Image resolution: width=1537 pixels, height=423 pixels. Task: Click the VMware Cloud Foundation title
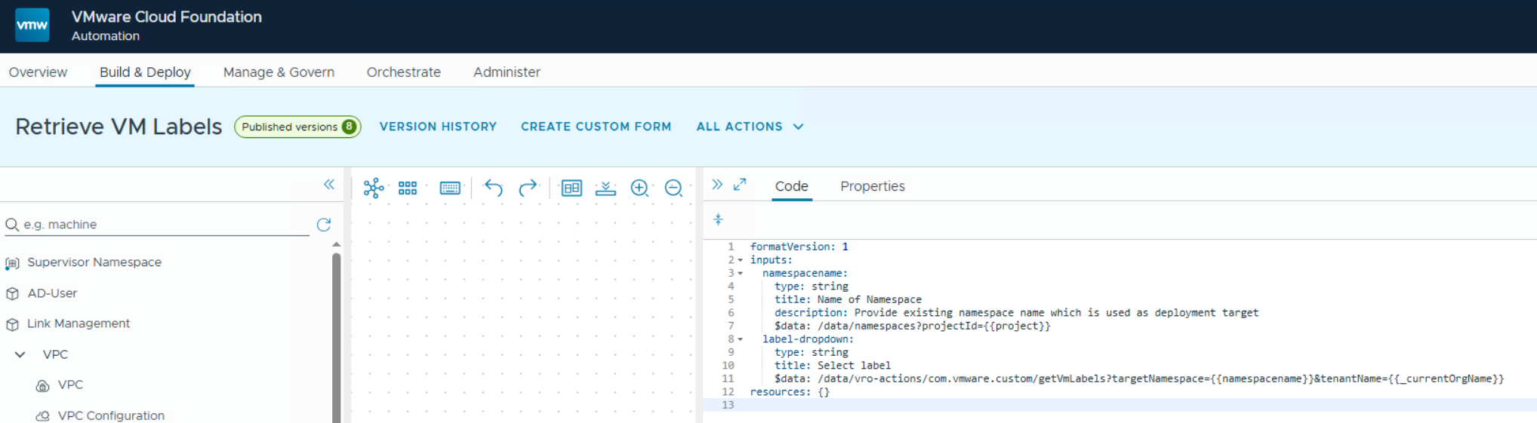click(167, 17)
